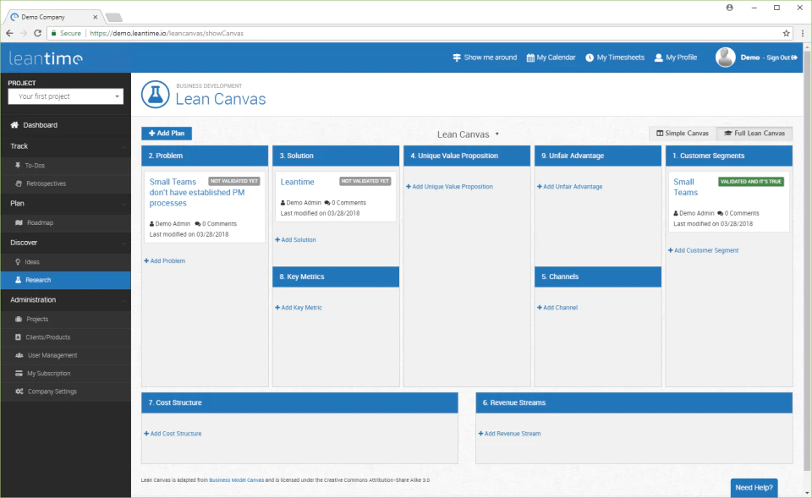Open the project selector dropdown
812x498 pixels.
(x=66, y=96)
